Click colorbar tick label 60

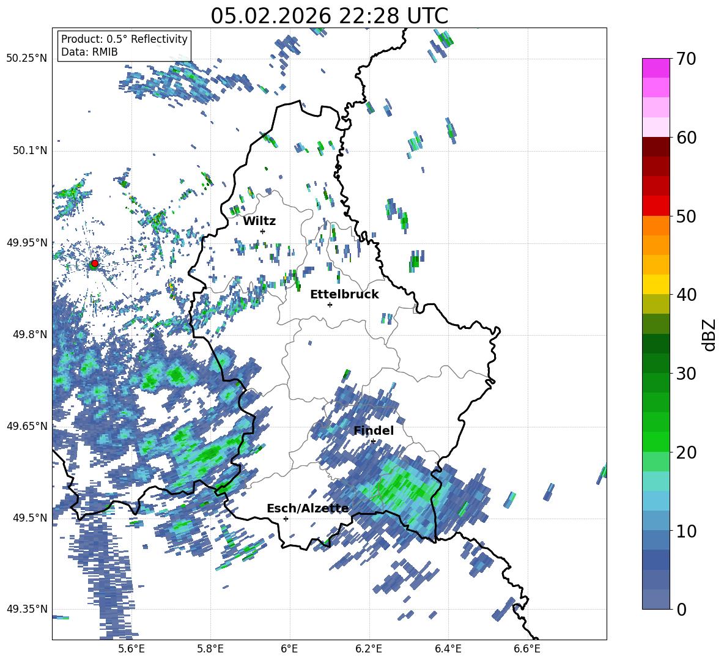(687, 138)
